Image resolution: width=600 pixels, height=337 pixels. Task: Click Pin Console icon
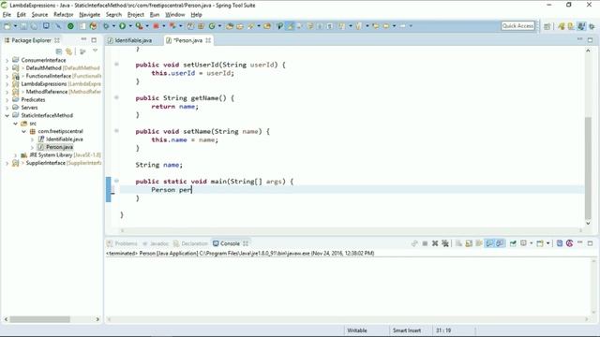click(x=513, y=243)
